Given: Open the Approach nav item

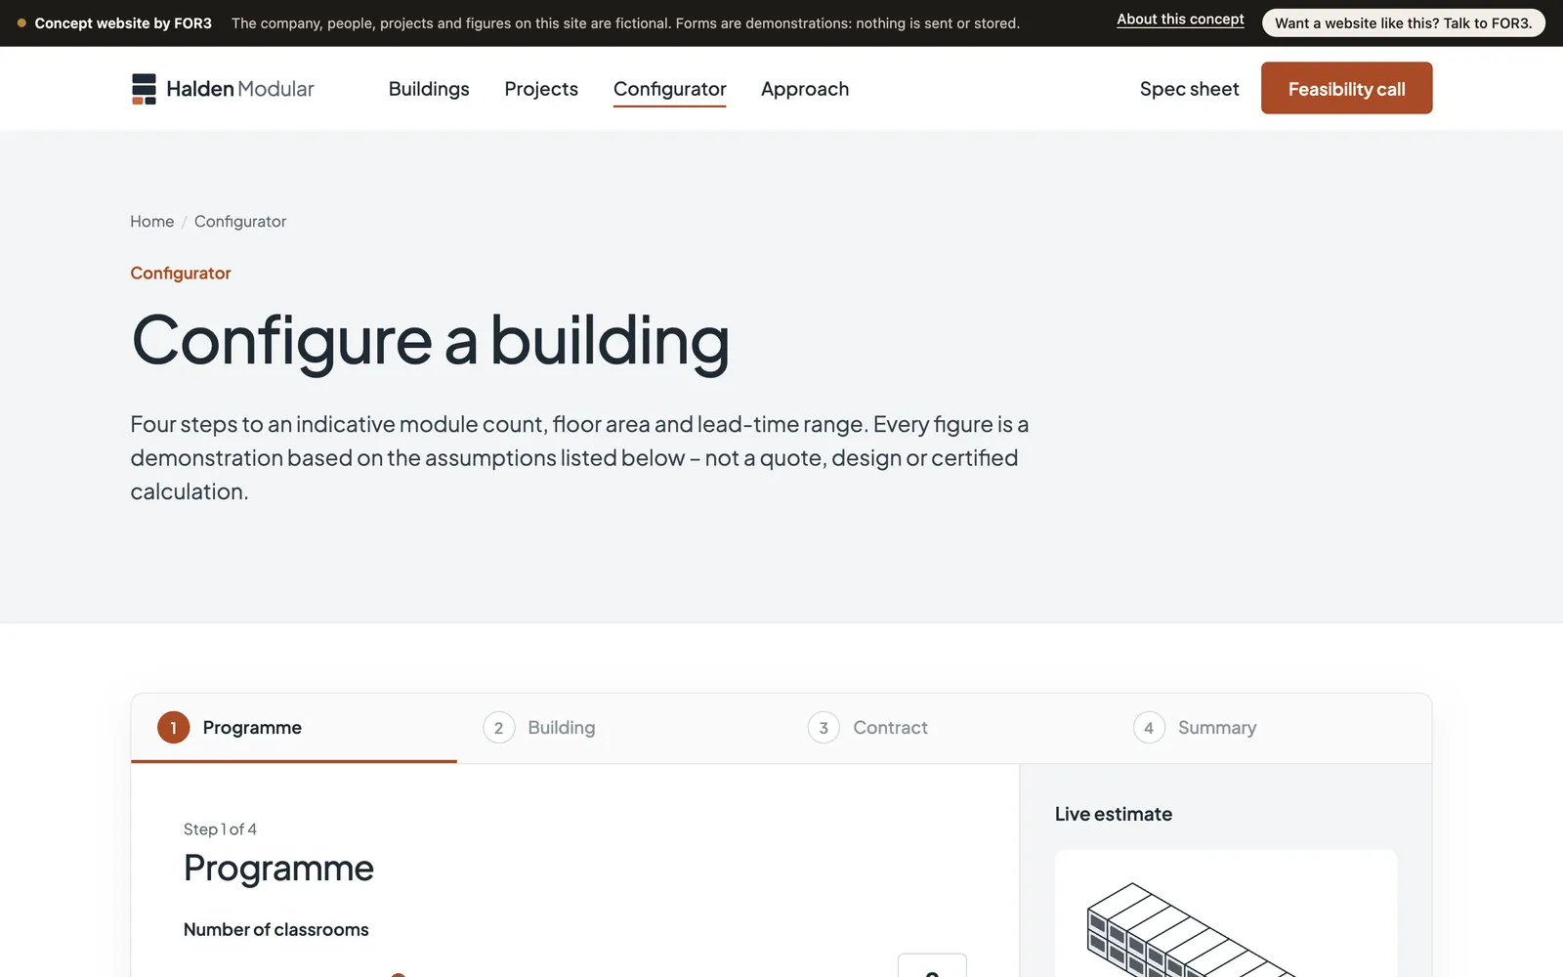Looking at the screenshot, I should click(805, 89).
